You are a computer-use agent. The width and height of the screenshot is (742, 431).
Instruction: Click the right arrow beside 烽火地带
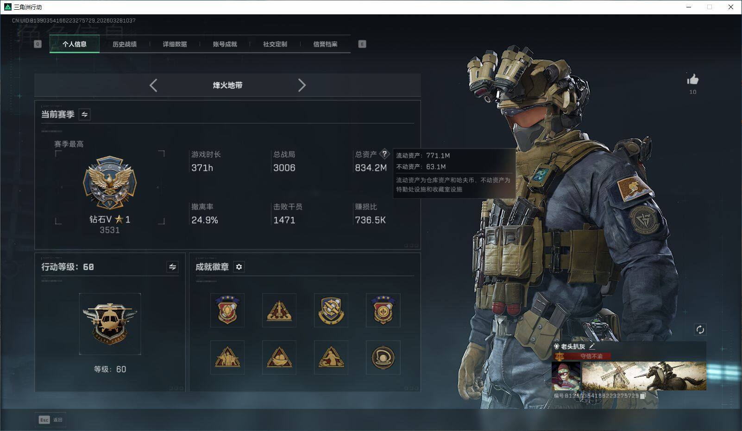302,85
